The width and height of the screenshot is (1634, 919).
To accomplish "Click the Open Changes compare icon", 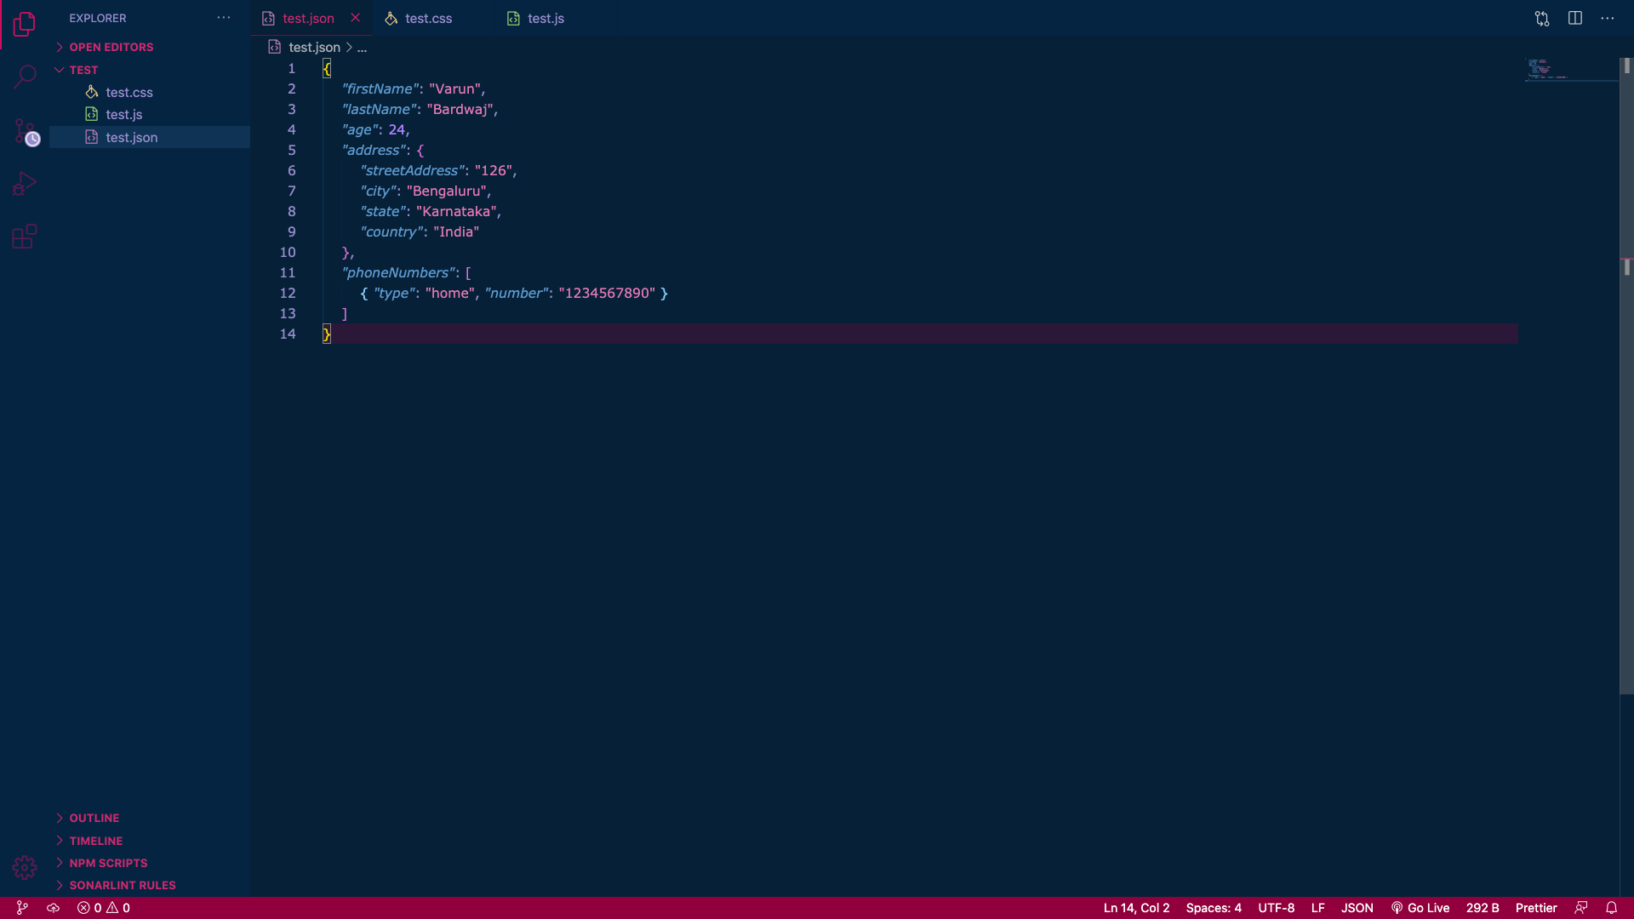I will tap(1542, 18).
